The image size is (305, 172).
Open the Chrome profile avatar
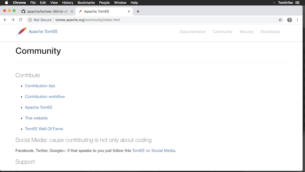290,20
